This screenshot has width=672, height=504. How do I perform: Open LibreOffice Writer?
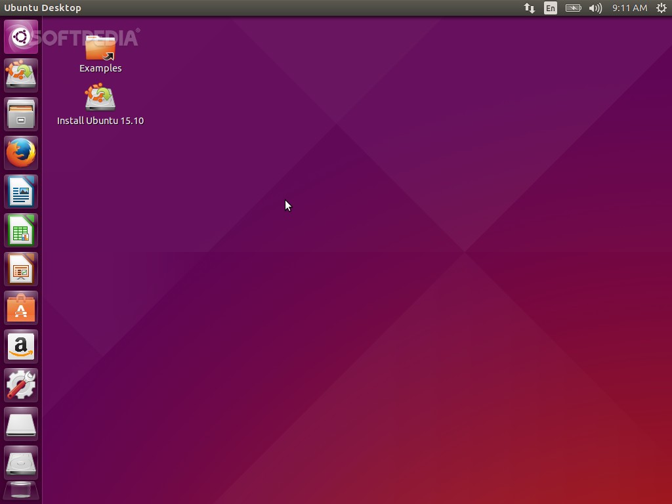click(20, 191)
